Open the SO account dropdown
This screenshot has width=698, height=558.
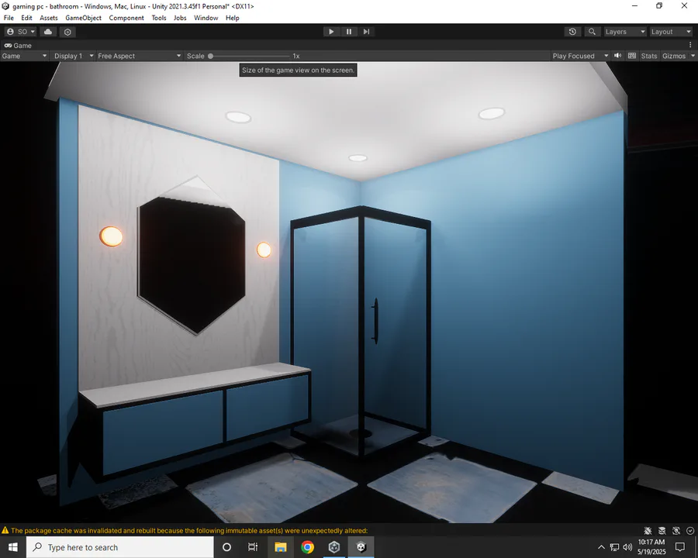click(20, 32)
